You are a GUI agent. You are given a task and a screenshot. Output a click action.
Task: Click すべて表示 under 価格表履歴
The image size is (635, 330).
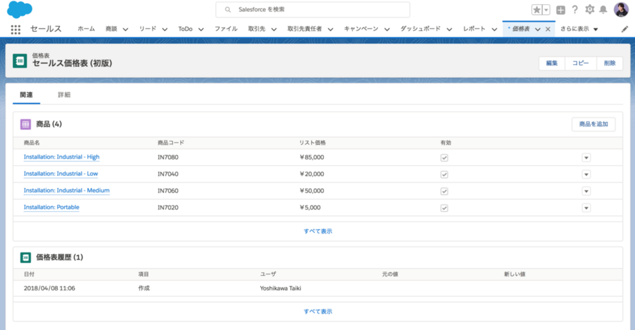point(318,311)
